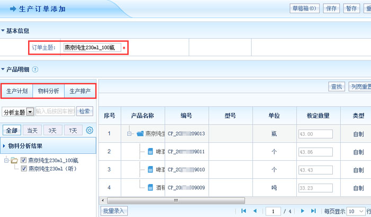The image size is (371, 217).
Task: Switch to the 生产排产 tab
Action: point(80,91)
